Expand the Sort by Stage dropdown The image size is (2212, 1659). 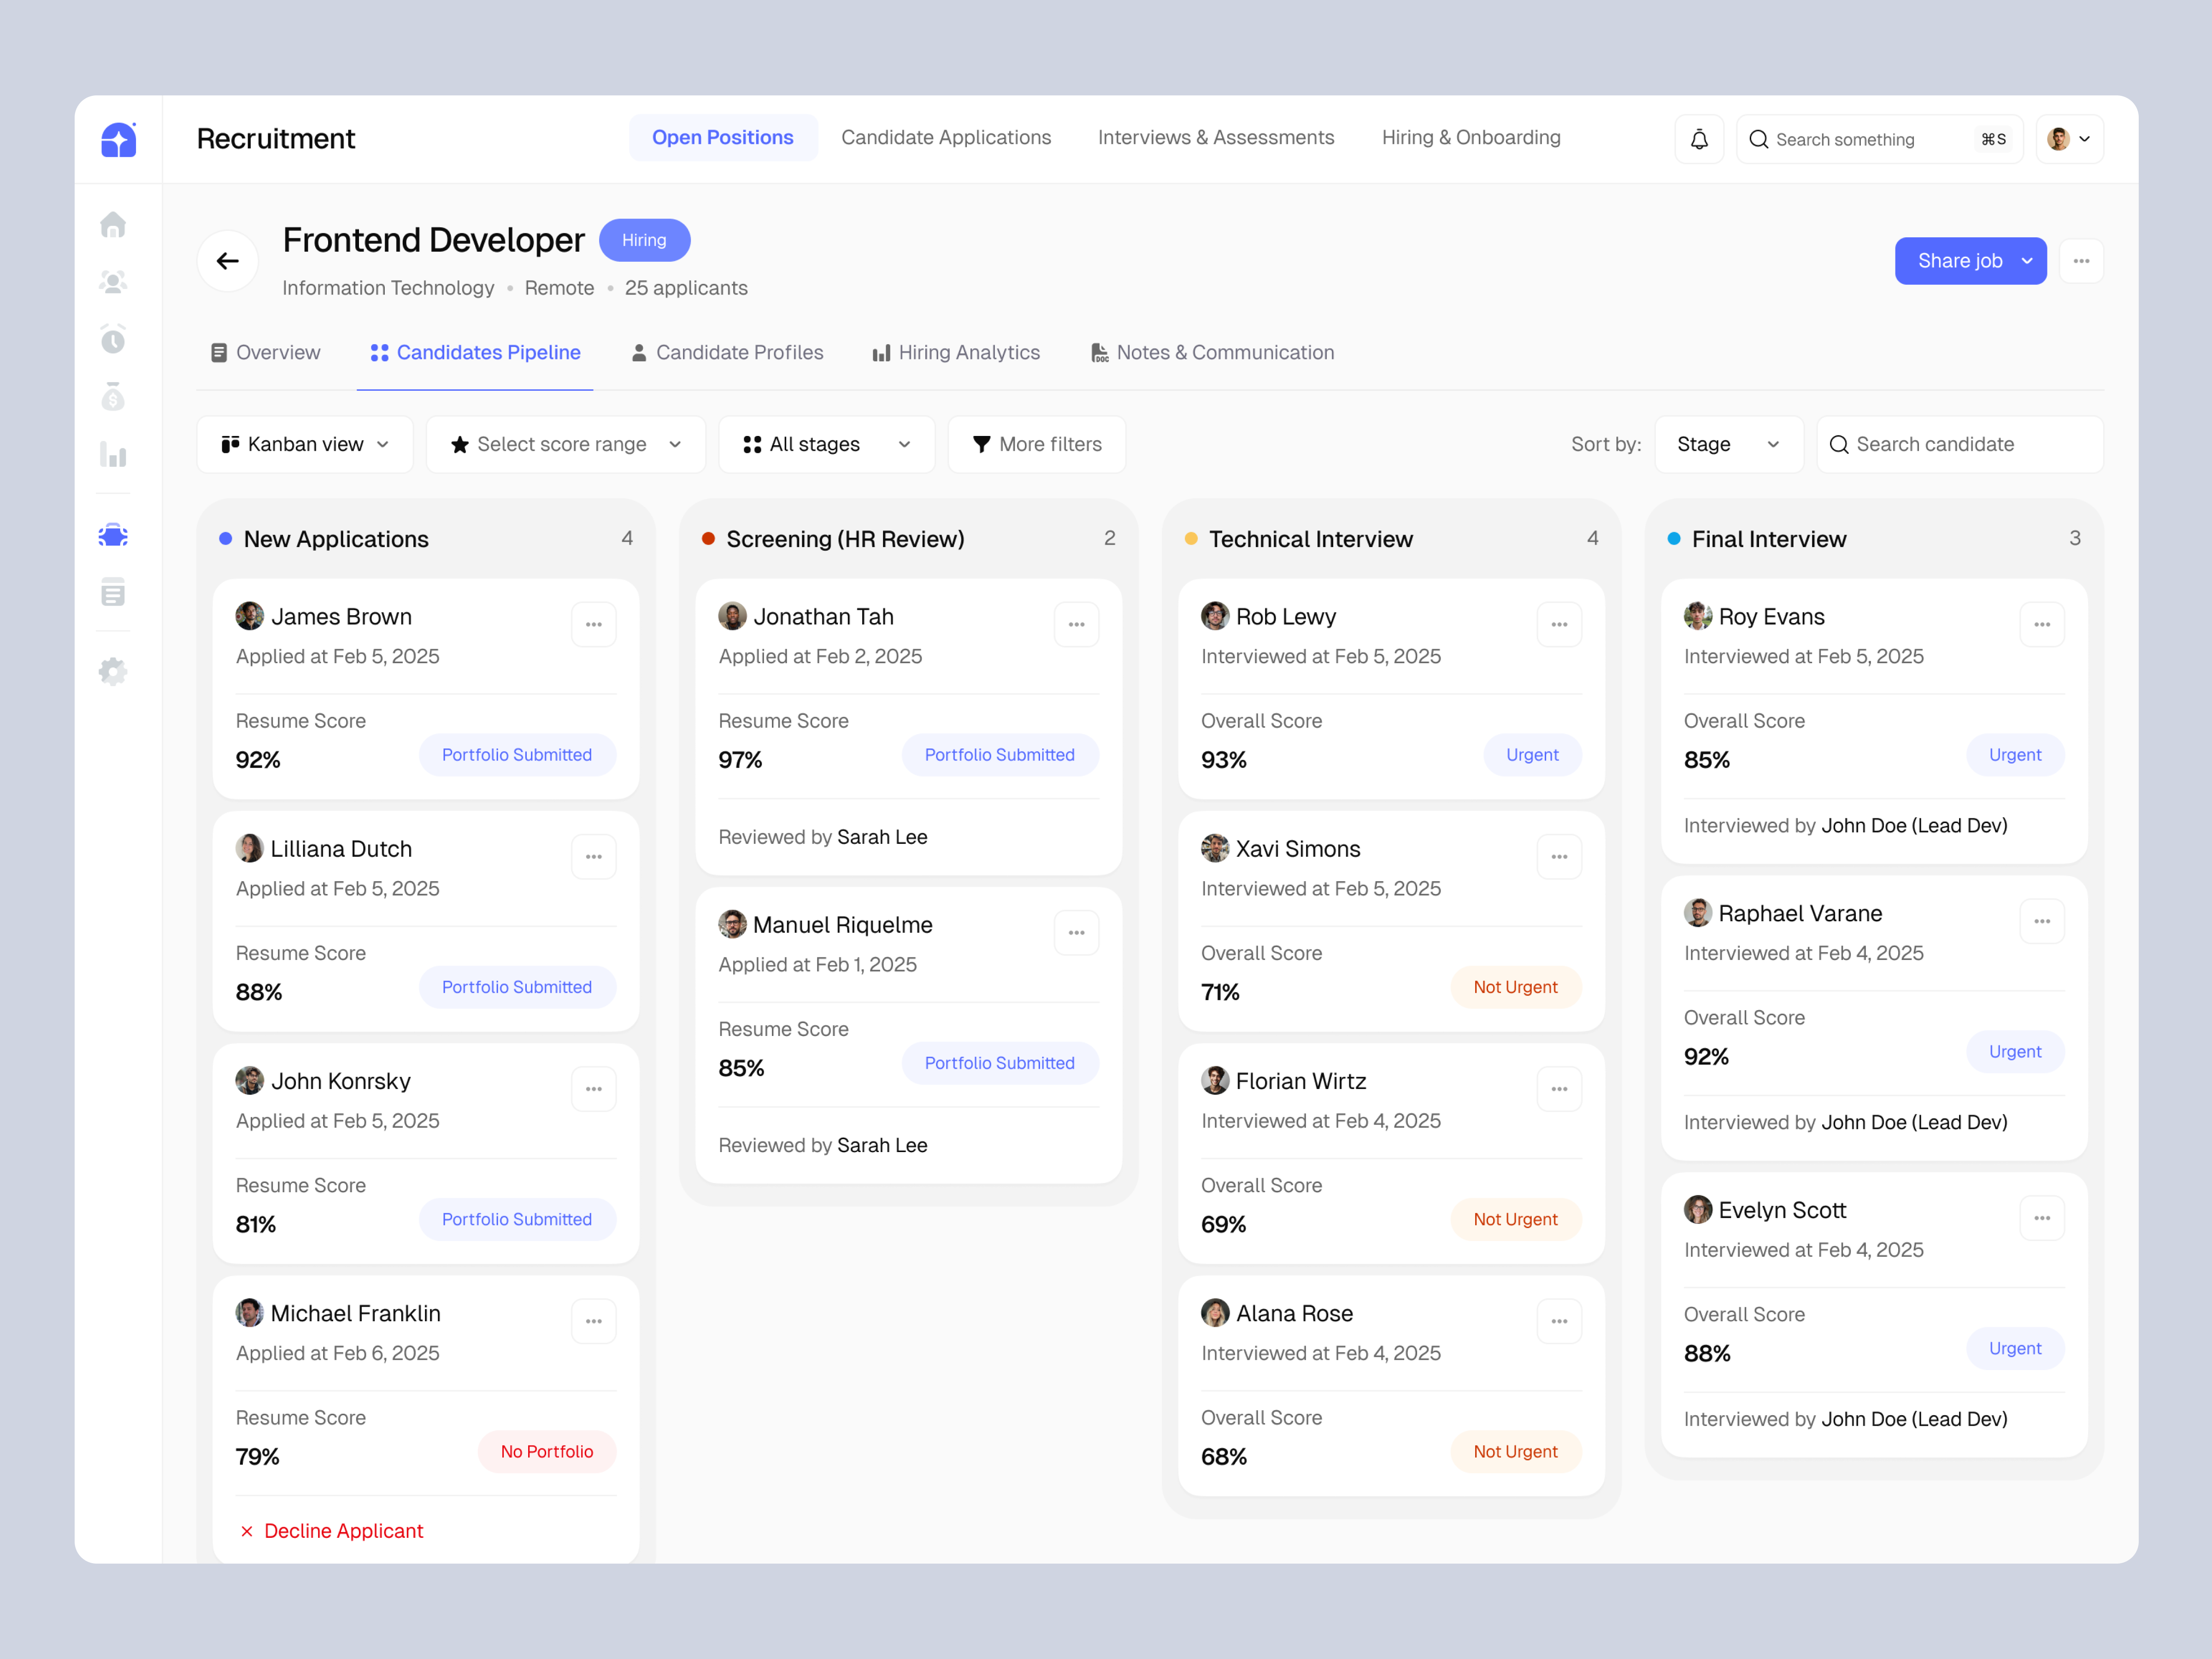(1728, 444)
